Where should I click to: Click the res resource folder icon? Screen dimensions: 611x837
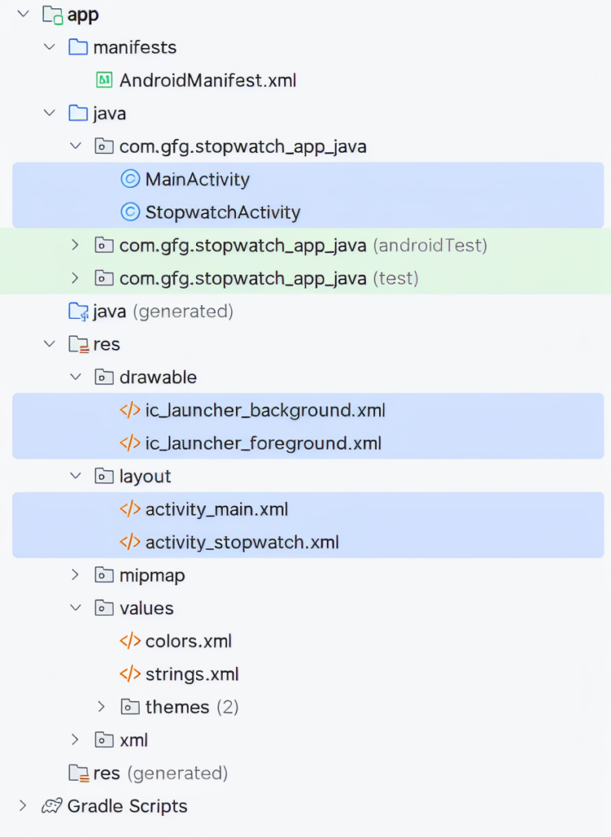(x=78, y=344)
